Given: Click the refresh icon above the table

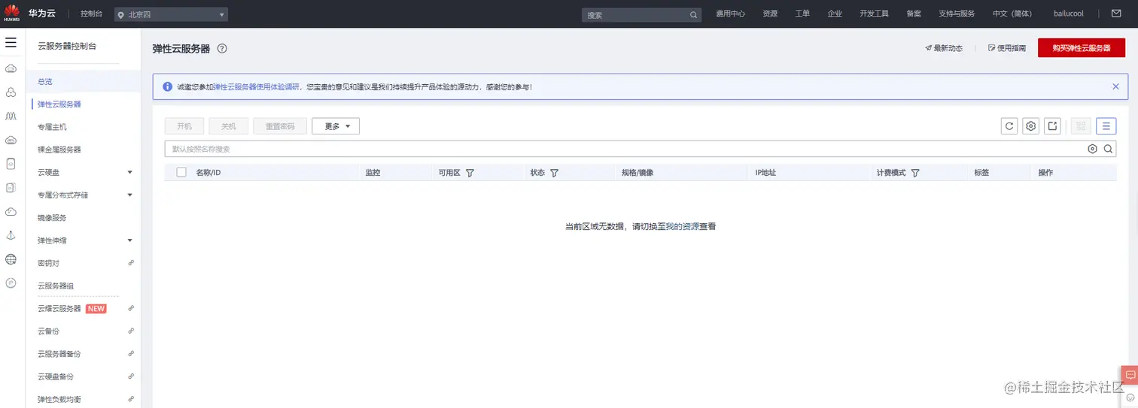Looking at the screenshot, I should [x=1009, y=126].
